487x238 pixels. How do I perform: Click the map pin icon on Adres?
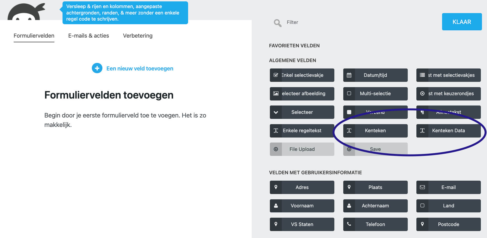(x=276, y=187)
